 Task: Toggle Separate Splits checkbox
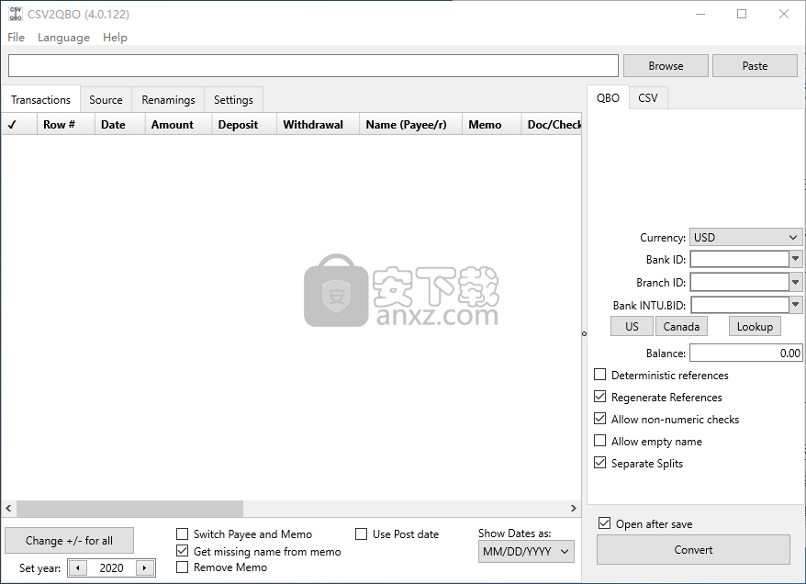click(599, 463)
